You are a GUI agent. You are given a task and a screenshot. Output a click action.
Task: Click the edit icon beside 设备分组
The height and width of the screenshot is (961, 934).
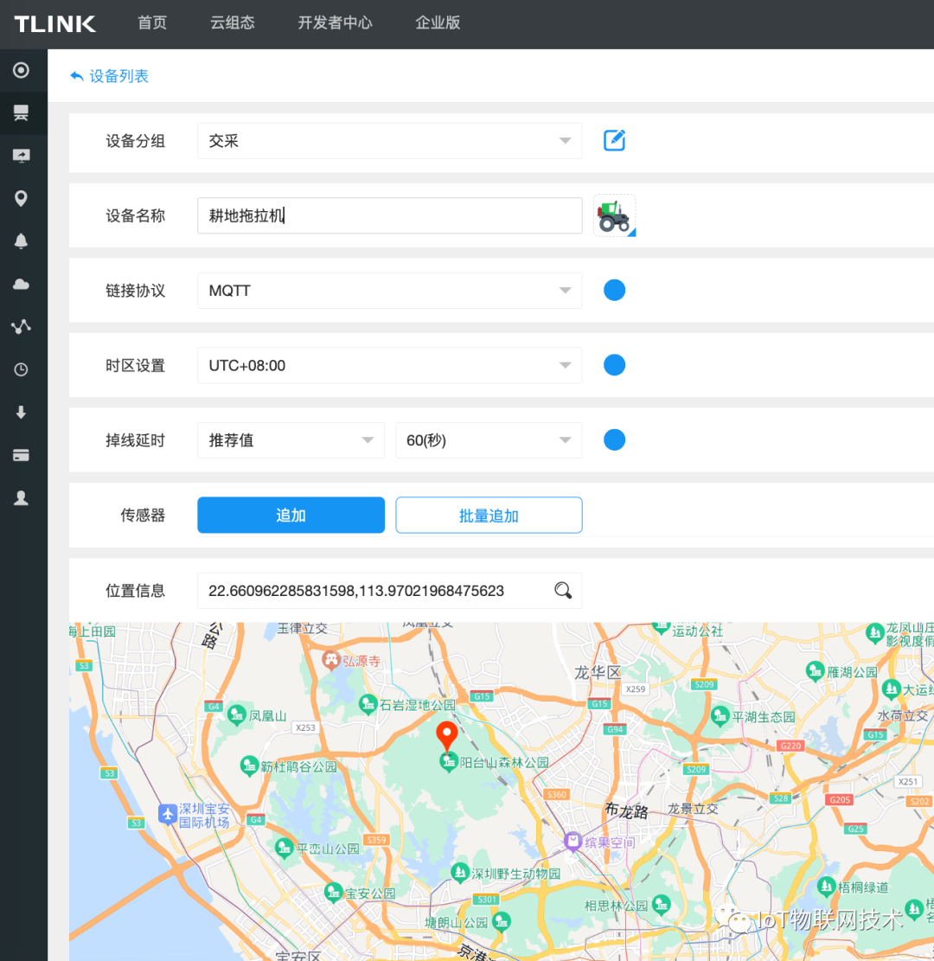click(x=614, y=140)
